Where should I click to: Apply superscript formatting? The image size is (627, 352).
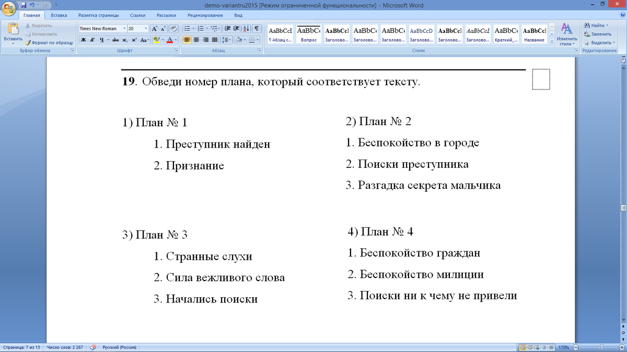click(x=134, y=40)
